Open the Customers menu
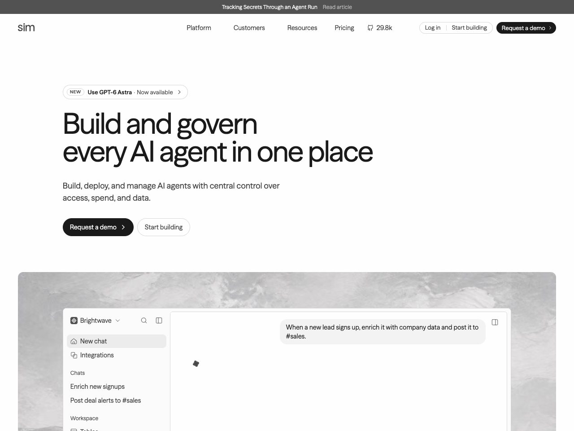 tap(249, 28)
